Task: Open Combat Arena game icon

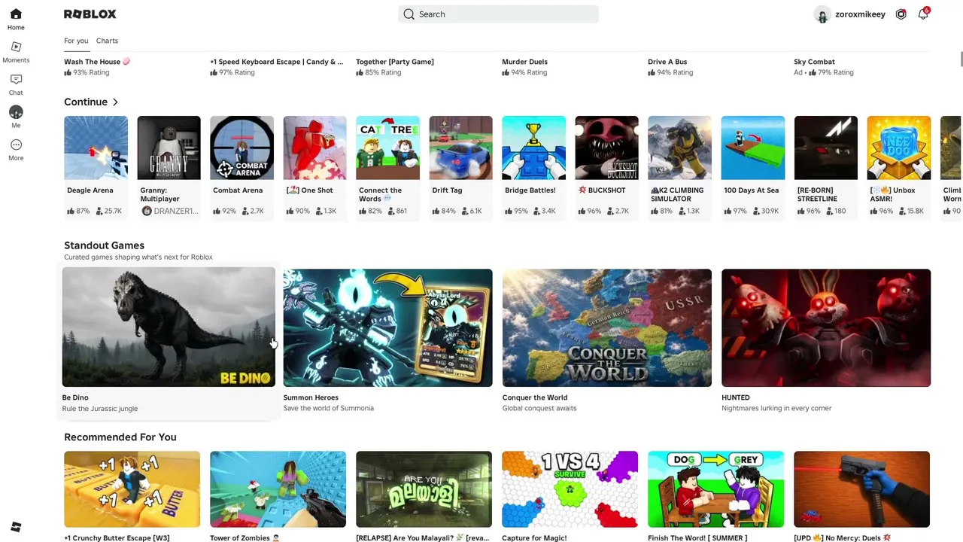Action: point(242,148)
